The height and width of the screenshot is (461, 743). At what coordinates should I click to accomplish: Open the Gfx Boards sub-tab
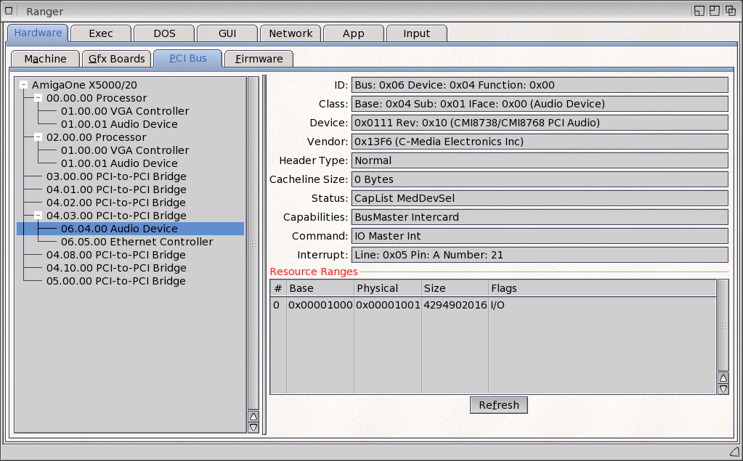coord(117,59)
